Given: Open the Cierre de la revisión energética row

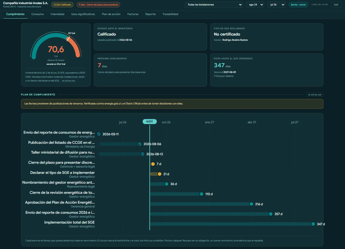Looking at the screenshot, I should (x=62, y=194).
